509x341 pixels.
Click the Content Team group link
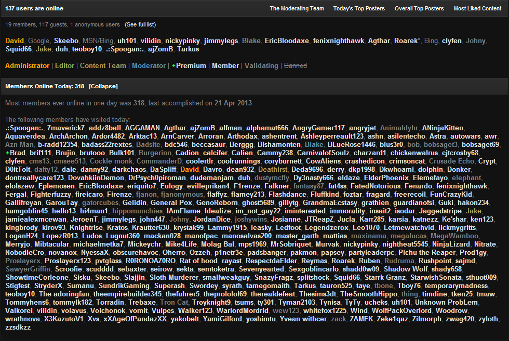103,66
